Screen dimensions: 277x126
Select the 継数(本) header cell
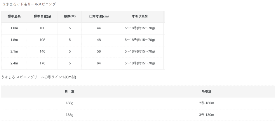pos(70,16)
